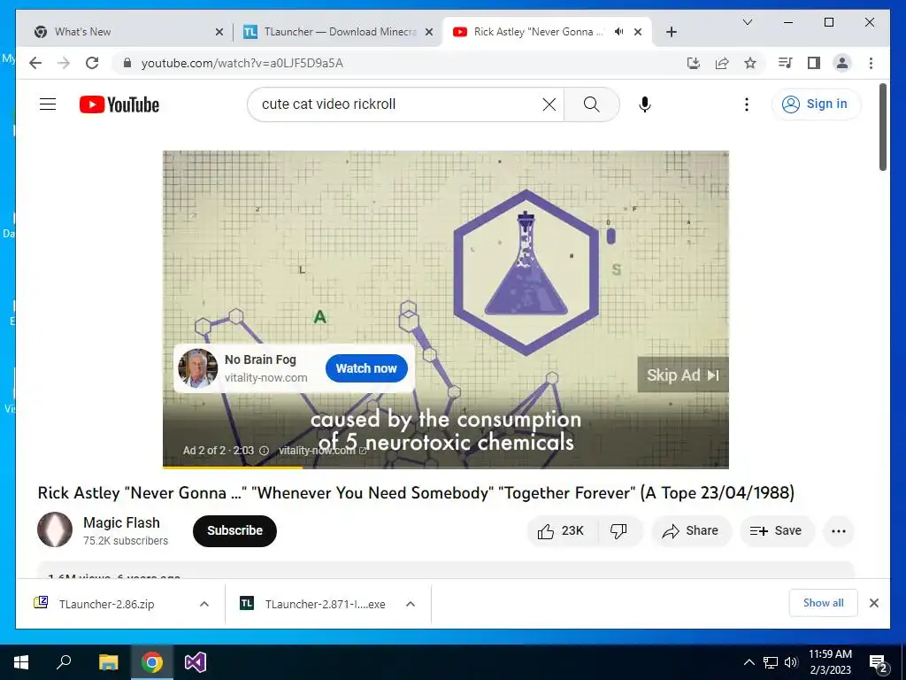Open Chrome three-dot menu
This screenshot has height=680, width=906.
(x=871, y=63)
